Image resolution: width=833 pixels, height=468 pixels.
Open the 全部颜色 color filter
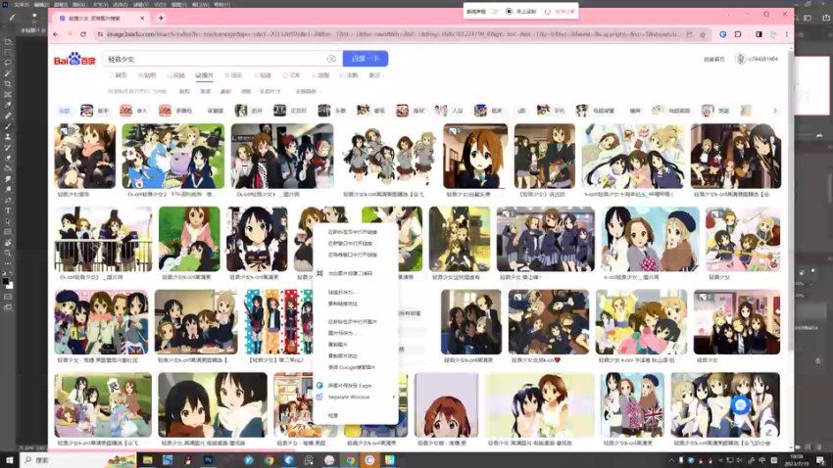pos(306,91)
